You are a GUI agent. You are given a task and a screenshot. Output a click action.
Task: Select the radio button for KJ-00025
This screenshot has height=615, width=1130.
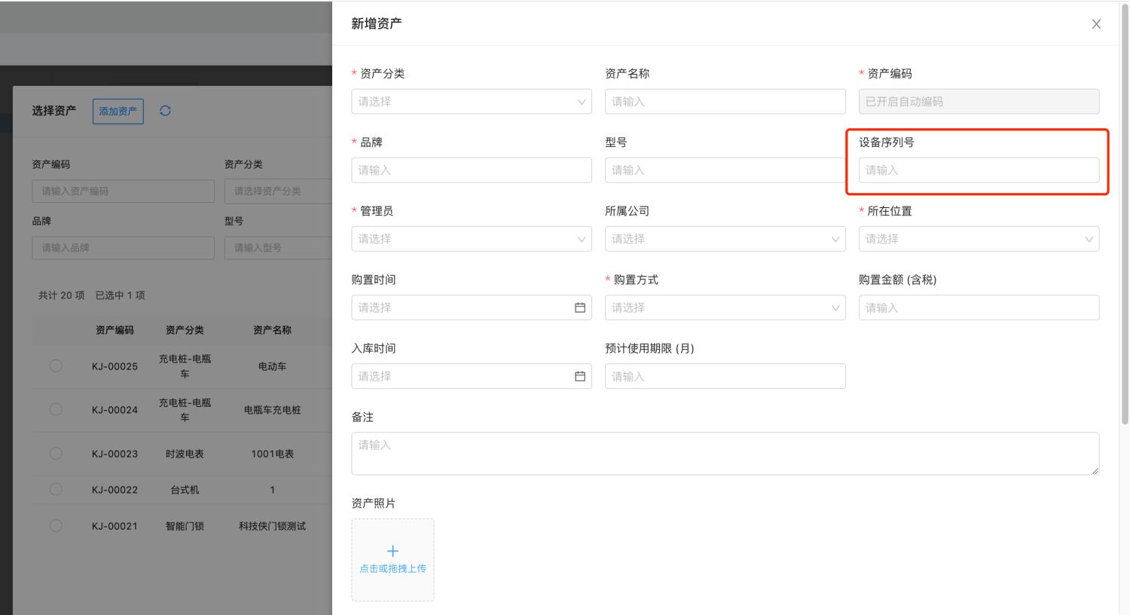click(56, 366)
